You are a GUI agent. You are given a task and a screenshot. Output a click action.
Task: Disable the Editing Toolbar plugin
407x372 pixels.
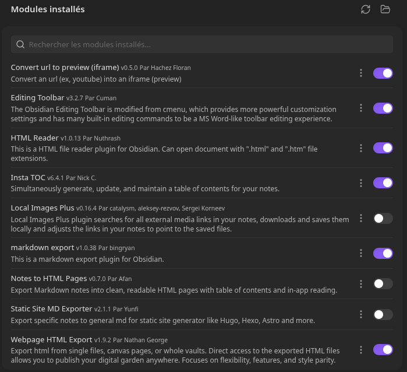(x=383, y=108)
